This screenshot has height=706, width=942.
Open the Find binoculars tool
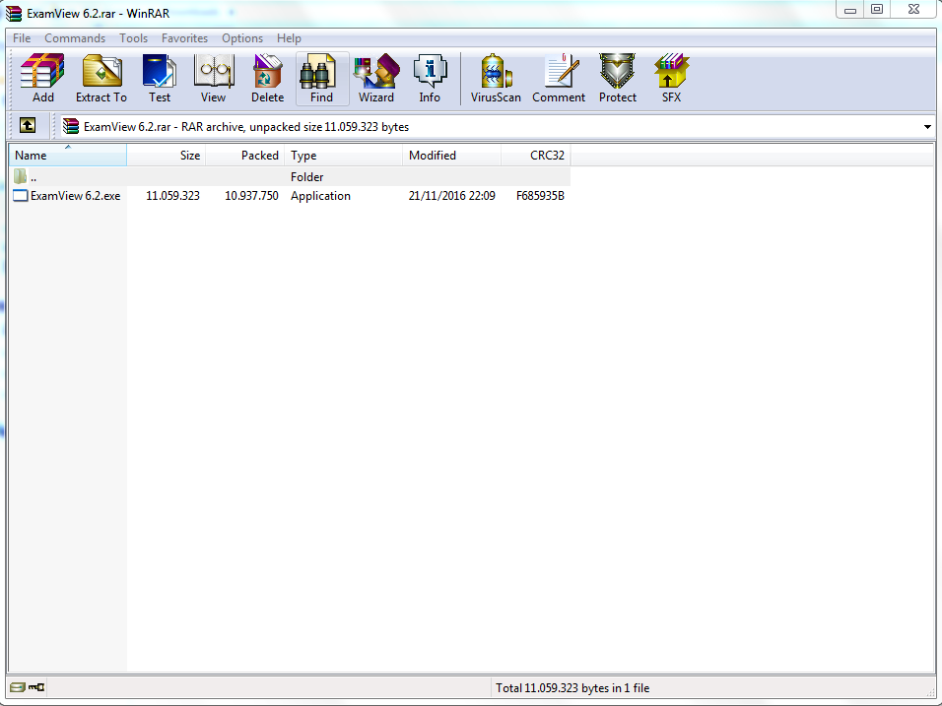(x=322, y=79)
